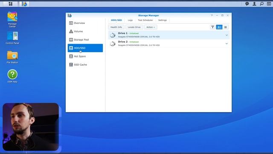273x154 pixels.
Task: Open the DSM main menu grid icon
Action: (x=10, y=4)
